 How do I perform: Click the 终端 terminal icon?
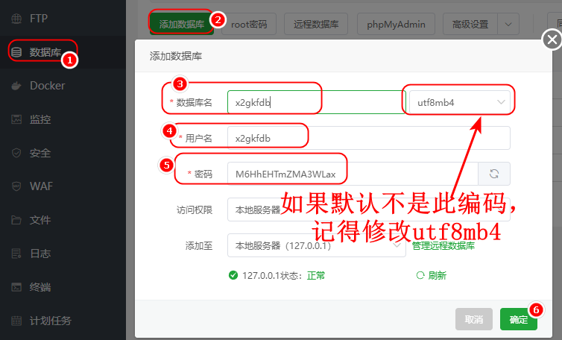click(16, 287)
